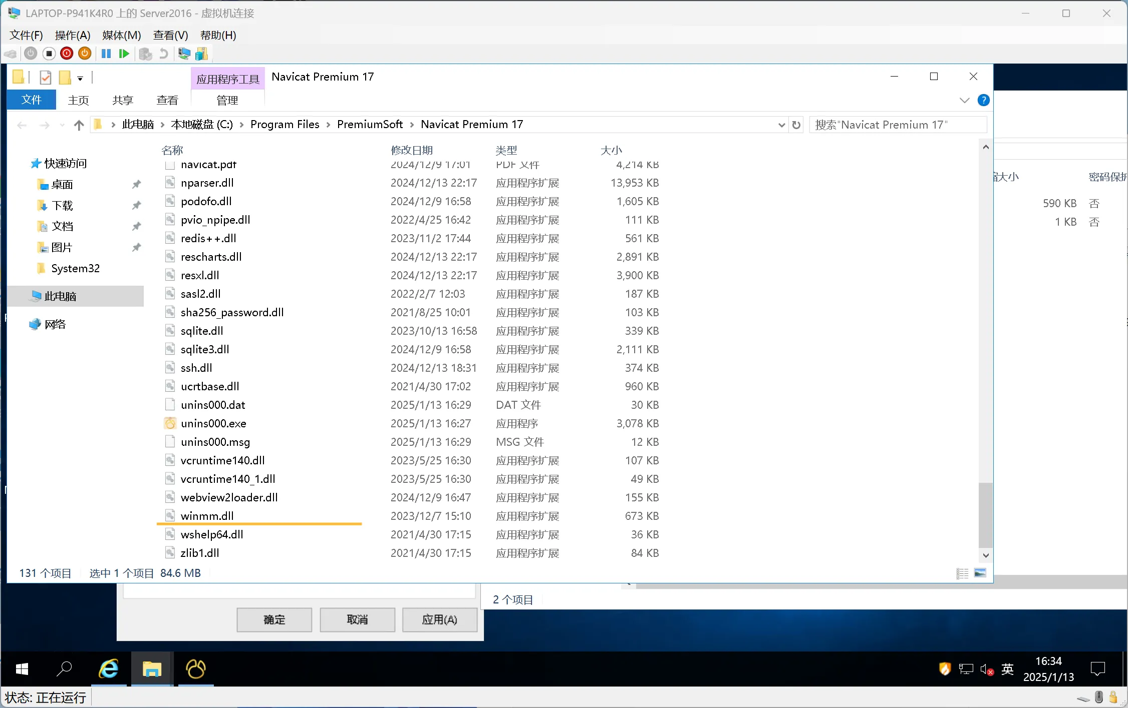Sort files by 名称 column header
The height and width of the screenshot is (708, 1128).
(x=172, y=150)
